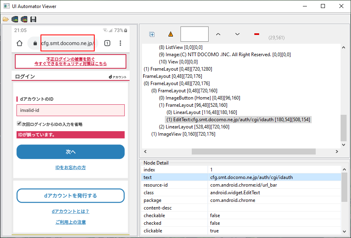351x238 pixels.
Task: Click the blue 次へ button
Action: pyautogui.click(x=71, y=152)
